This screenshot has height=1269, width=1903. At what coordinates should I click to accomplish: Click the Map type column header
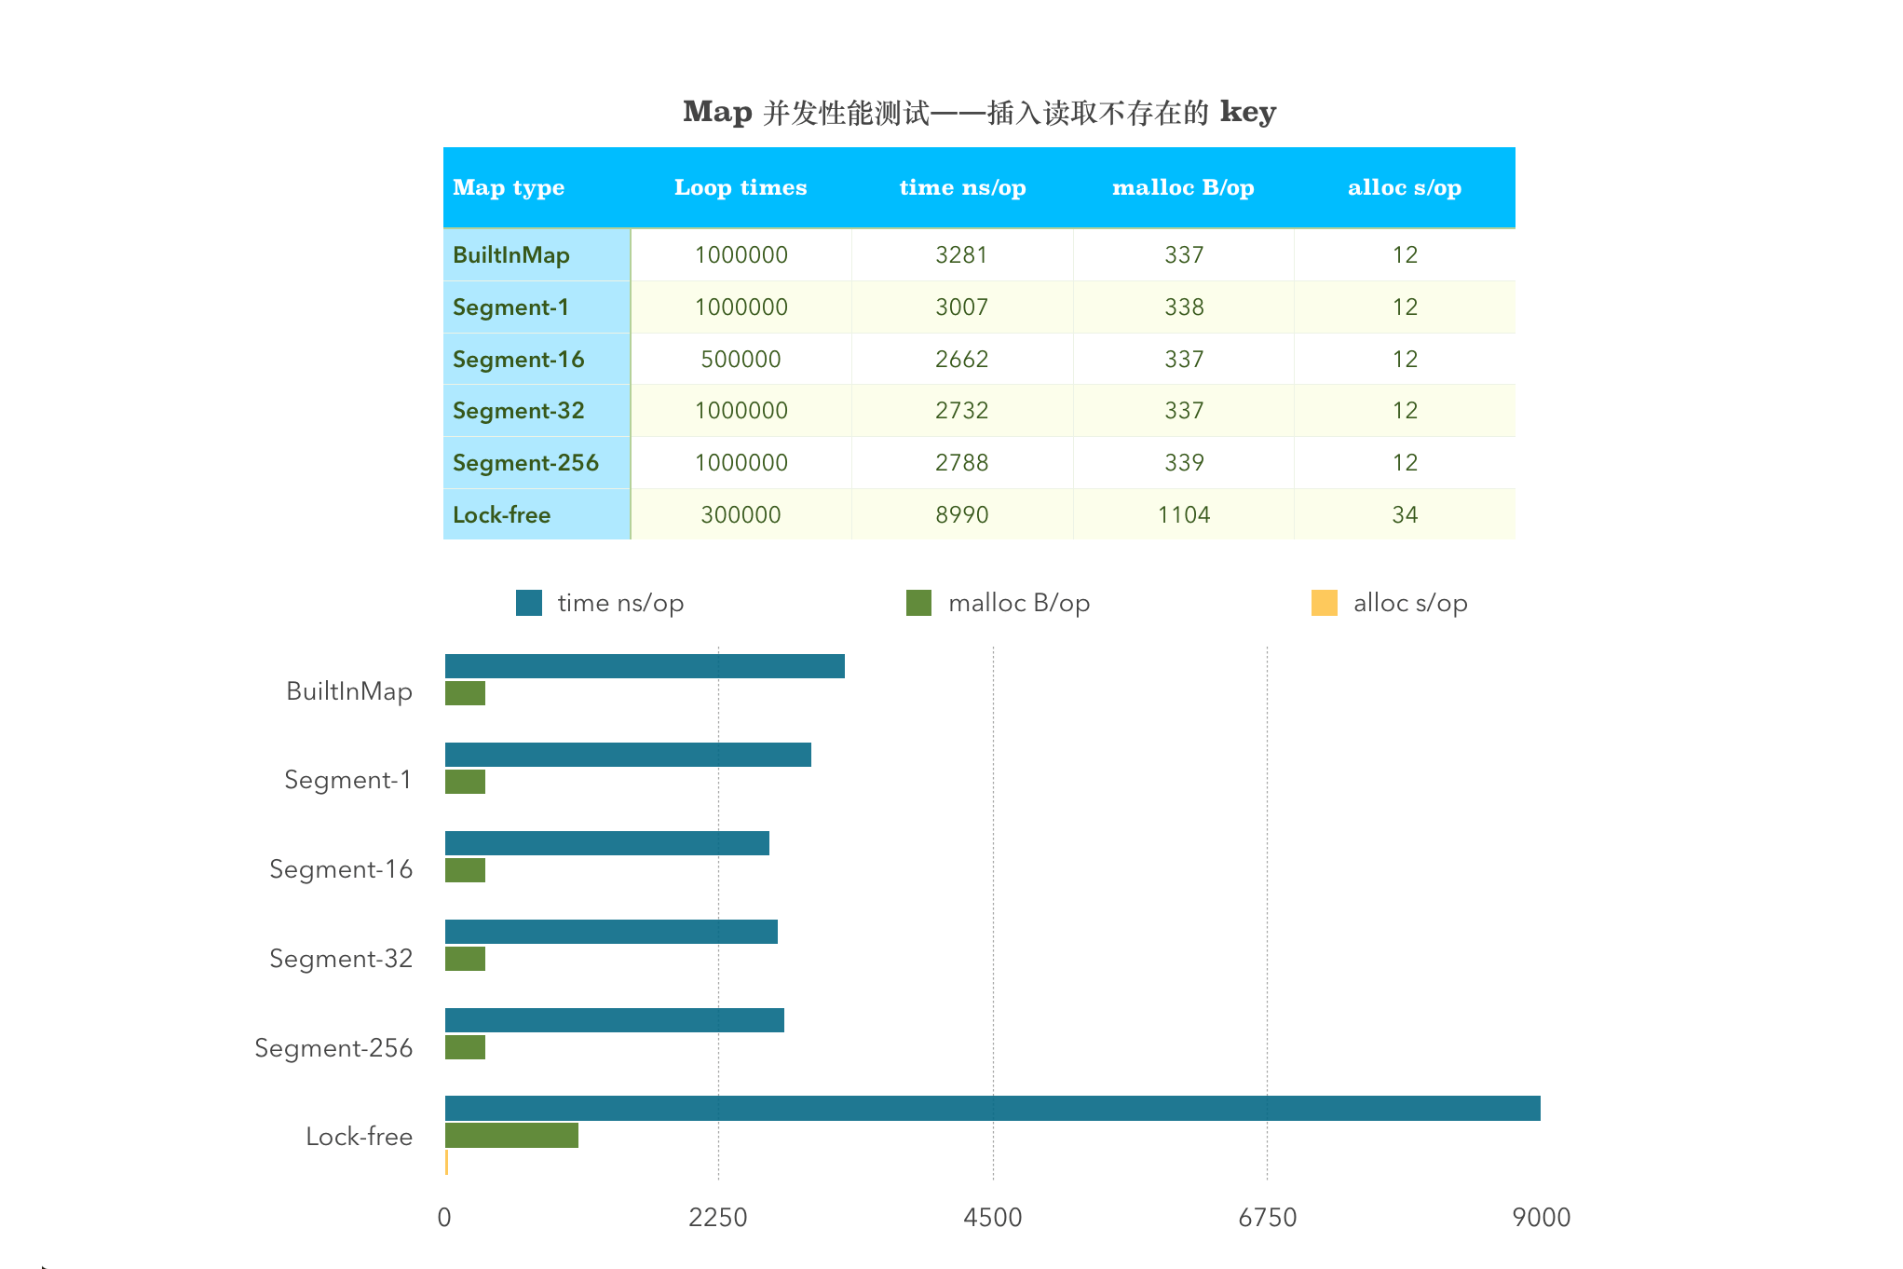pyautogui.click(x=509, y=187)
